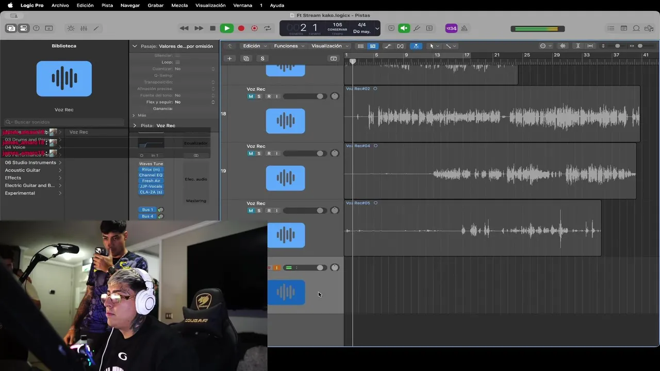Image resolution: width=660 pixels, height=371 pixels.
Task: Expand the Más section
Action: point(134,115)
